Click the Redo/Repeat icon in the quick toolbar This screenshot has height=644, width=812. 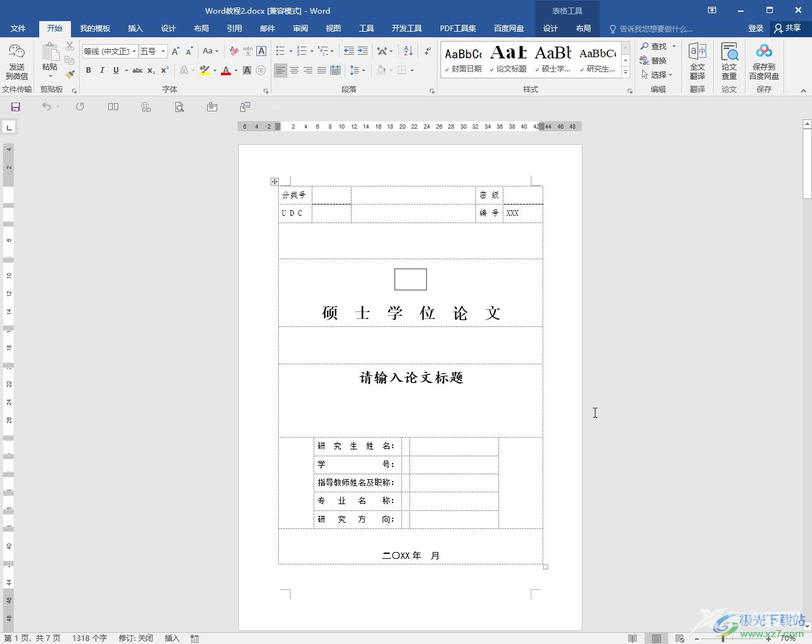(x=80, y=107)
